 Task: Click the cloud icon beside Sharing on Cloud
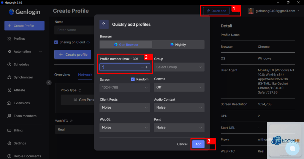click(88, 42)
